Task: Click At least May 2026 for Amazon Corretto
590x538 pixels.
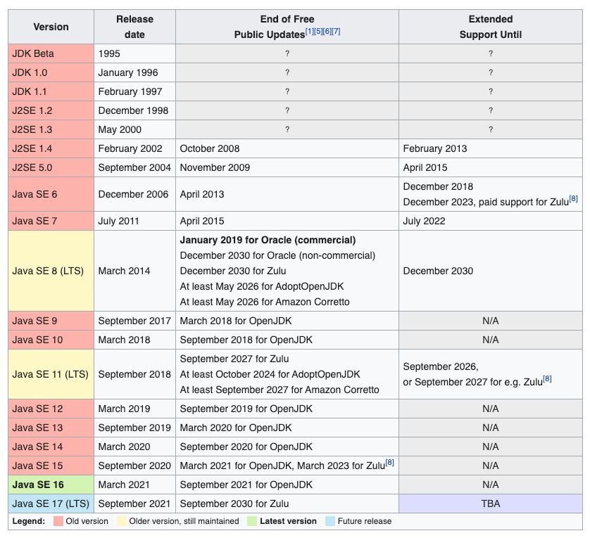Action: [x=265, y=302]
